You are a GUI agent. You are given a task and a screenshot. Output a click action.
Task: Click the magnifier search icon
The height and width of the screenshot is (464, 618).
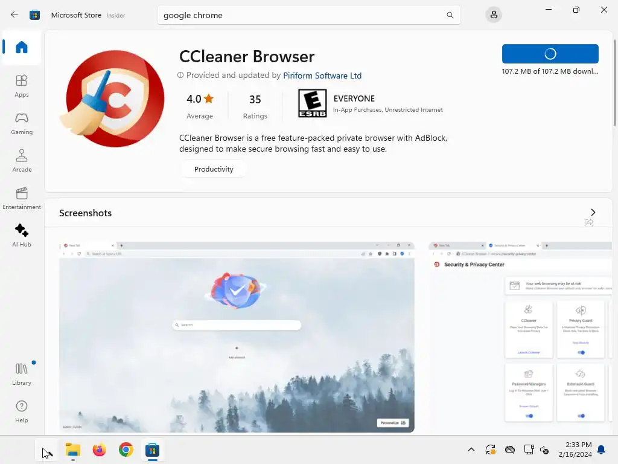(x=450, y=15)
